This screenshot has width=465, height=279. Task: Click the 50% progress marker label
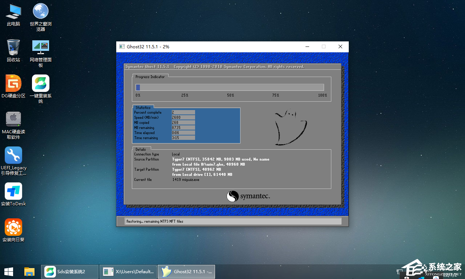(x=230, y=95)
